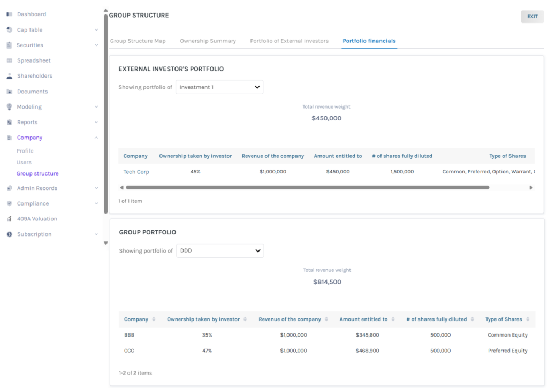
Task: Open the Modeling section
Action: point(29,106)
